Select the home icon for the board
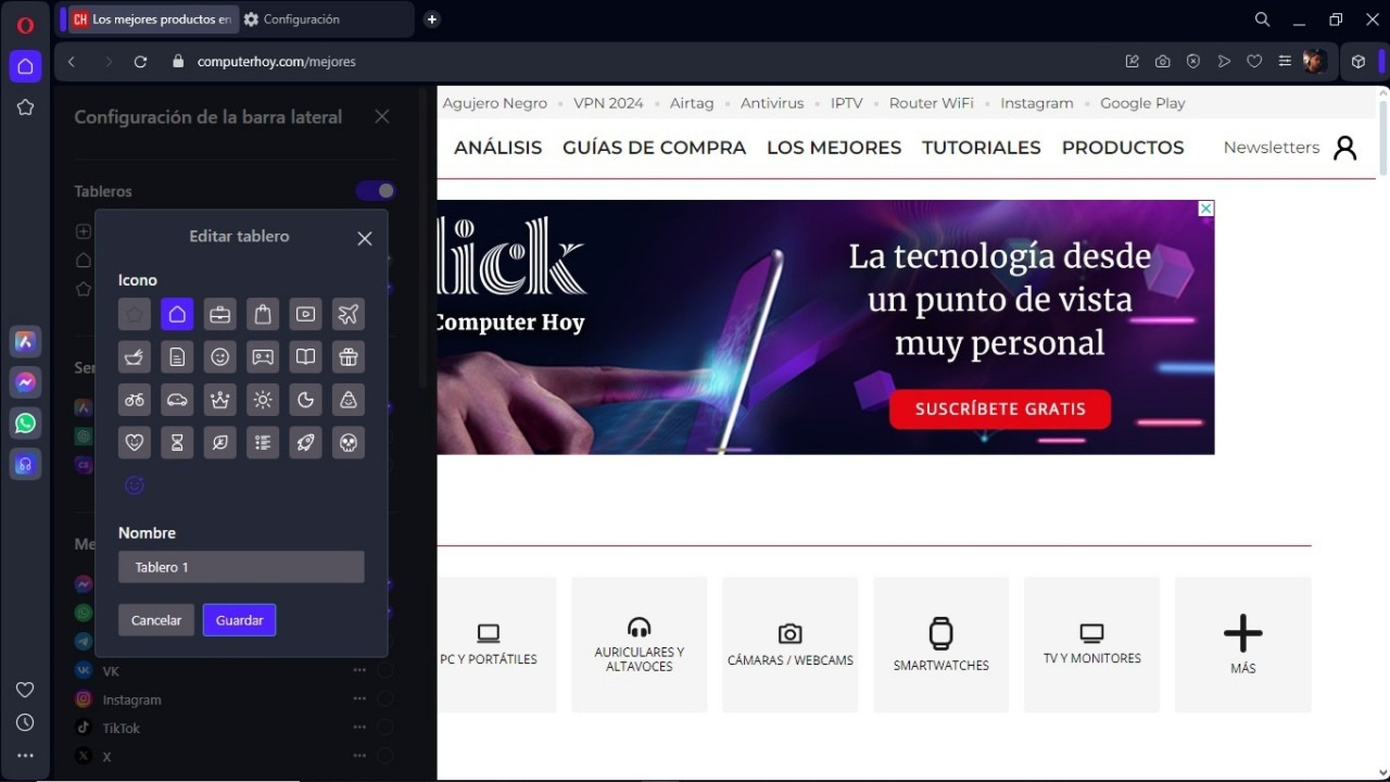 (177, 314)
